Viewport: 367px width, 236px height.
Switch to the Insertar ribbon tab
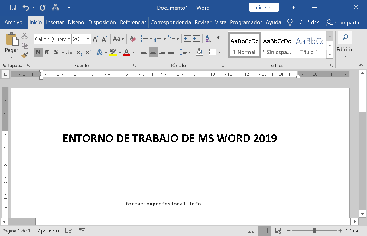click(x=55, y=22)
